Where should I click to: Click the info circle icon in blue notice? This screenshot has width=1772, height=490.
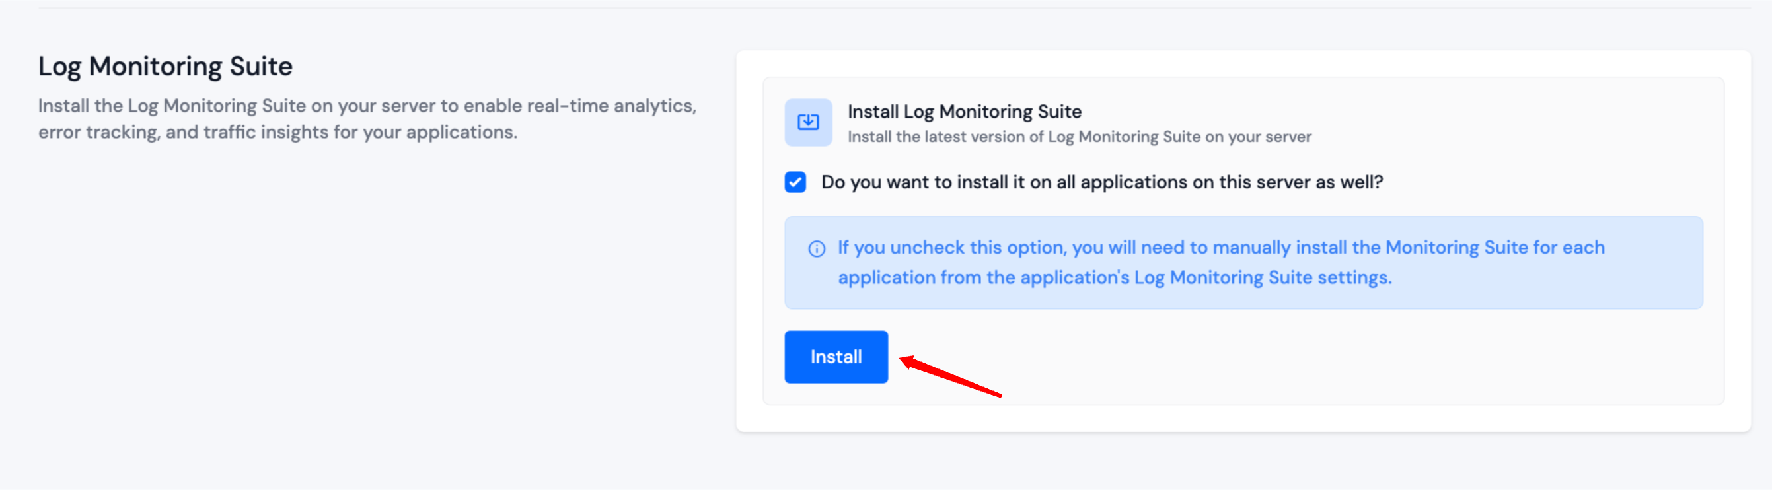click(x=817, y=249)
